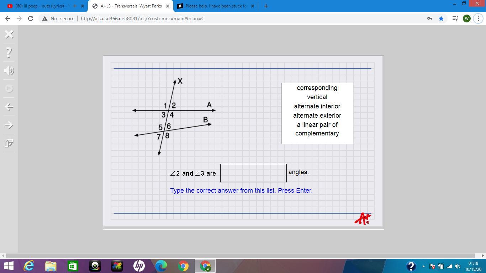Click the X exit icon in left sidebar

coord(9,34)
